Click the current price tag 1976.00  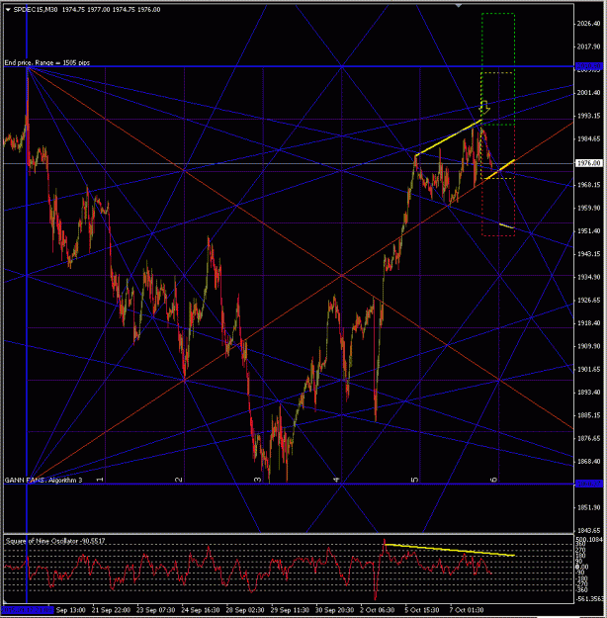pyautogui.click(x=588, y=163)
